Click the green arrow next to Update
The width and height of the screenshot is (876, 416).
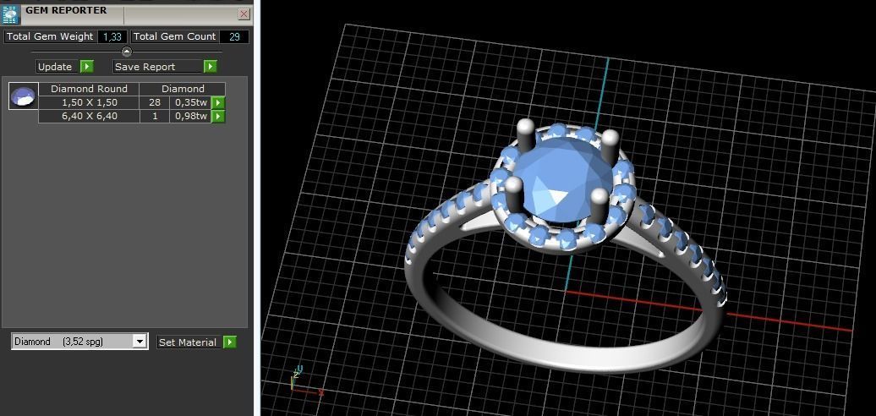tap(86, 67)
